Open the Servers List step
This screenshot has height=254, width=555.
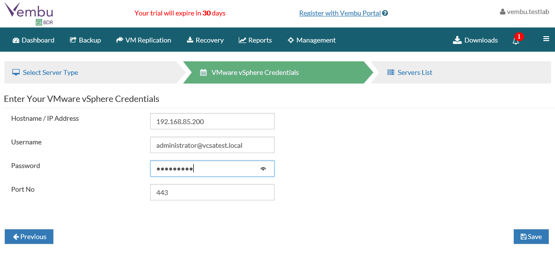pos(415,72)
